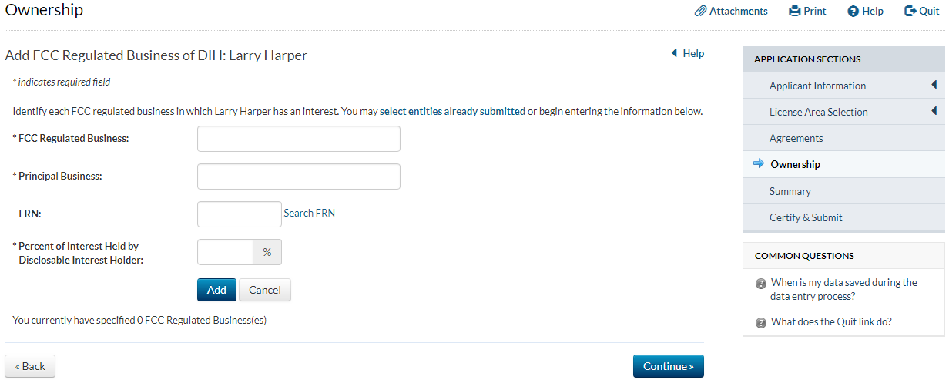Open Certify & Submit section
Image resolution: width=949 pixels, height=380 pixels.
point(805,217)
